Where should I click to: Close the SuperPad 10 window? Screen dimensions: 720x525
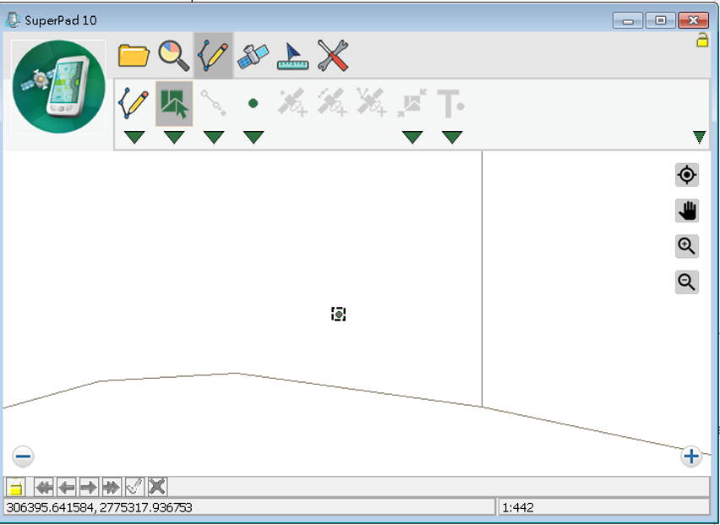coord(693,20)
